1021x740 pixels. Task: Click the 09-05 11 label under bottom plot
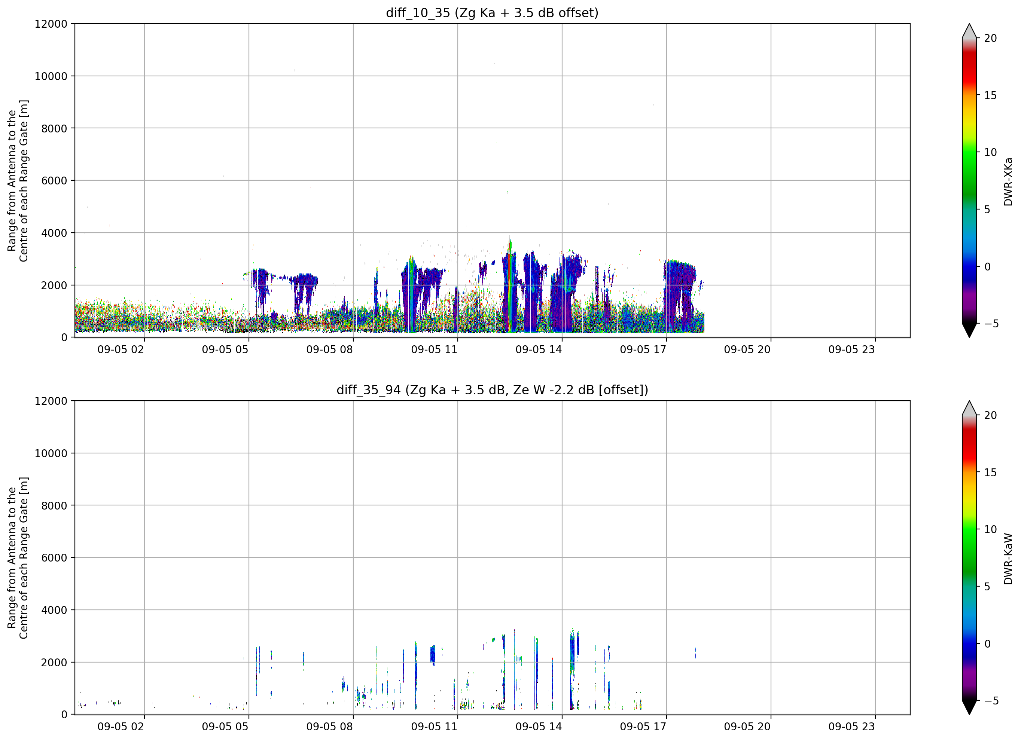point(434,727)
